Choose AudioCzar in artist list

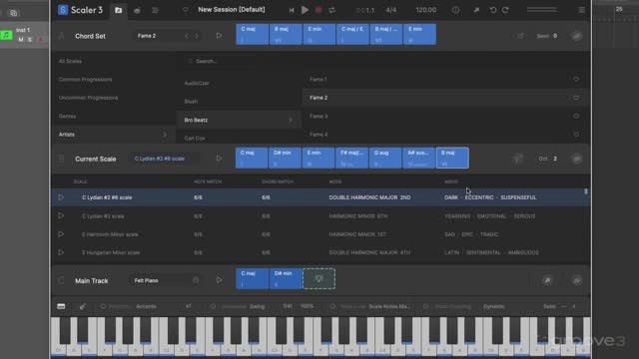click(x=197, y=83)
